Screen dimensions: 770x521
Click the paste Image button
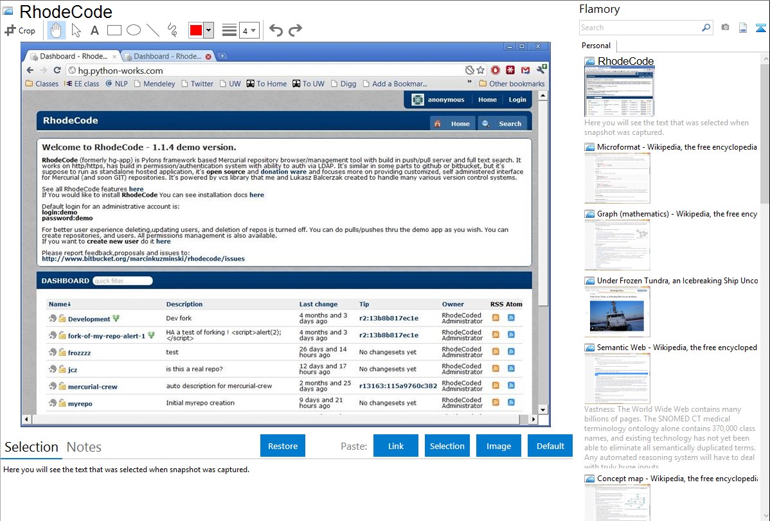(x=498, y=446)
